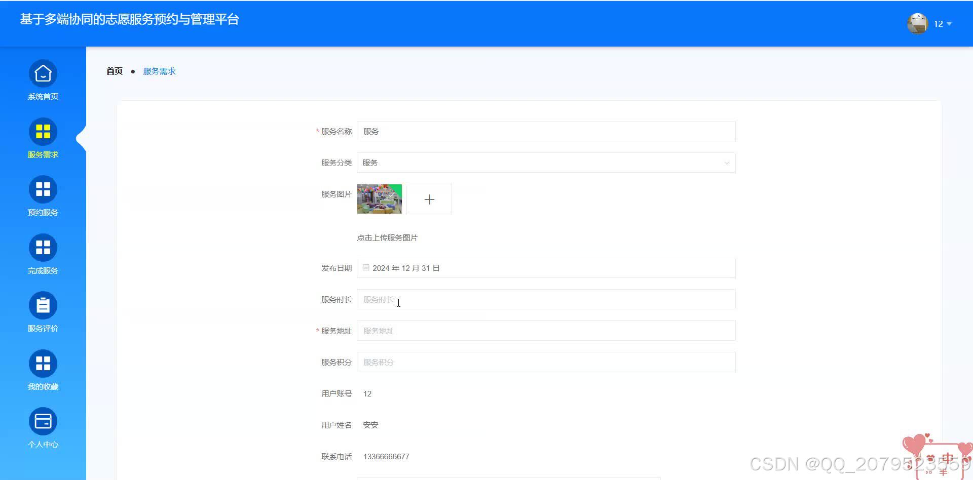Click the 服务评价 menu label
Screen dimensions: 973x480
[x=43, y=329]
